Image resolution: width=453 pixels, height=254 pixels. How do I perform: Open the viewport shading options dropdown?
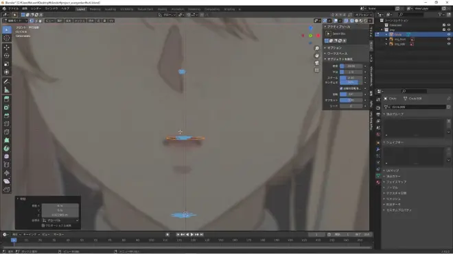coord(370,21)
